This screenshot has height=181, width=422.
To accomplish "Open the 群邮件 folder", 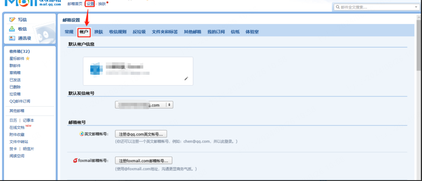I will pos(15,66).
